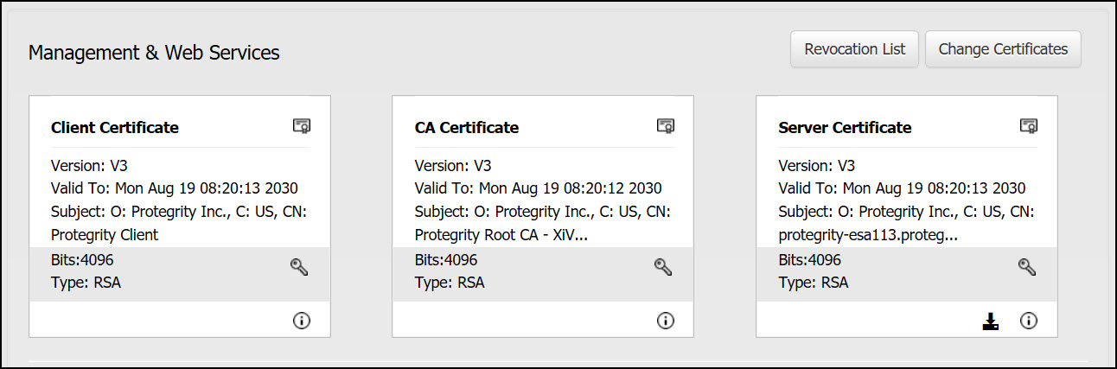
Task: Show info for the Server Certificate
Action: [1029, 321]
